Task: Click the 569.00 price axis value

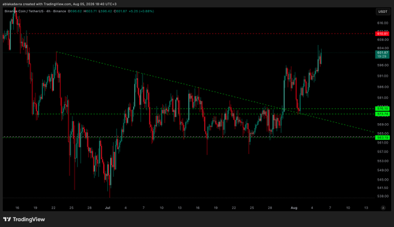Action: coord(382,125)
